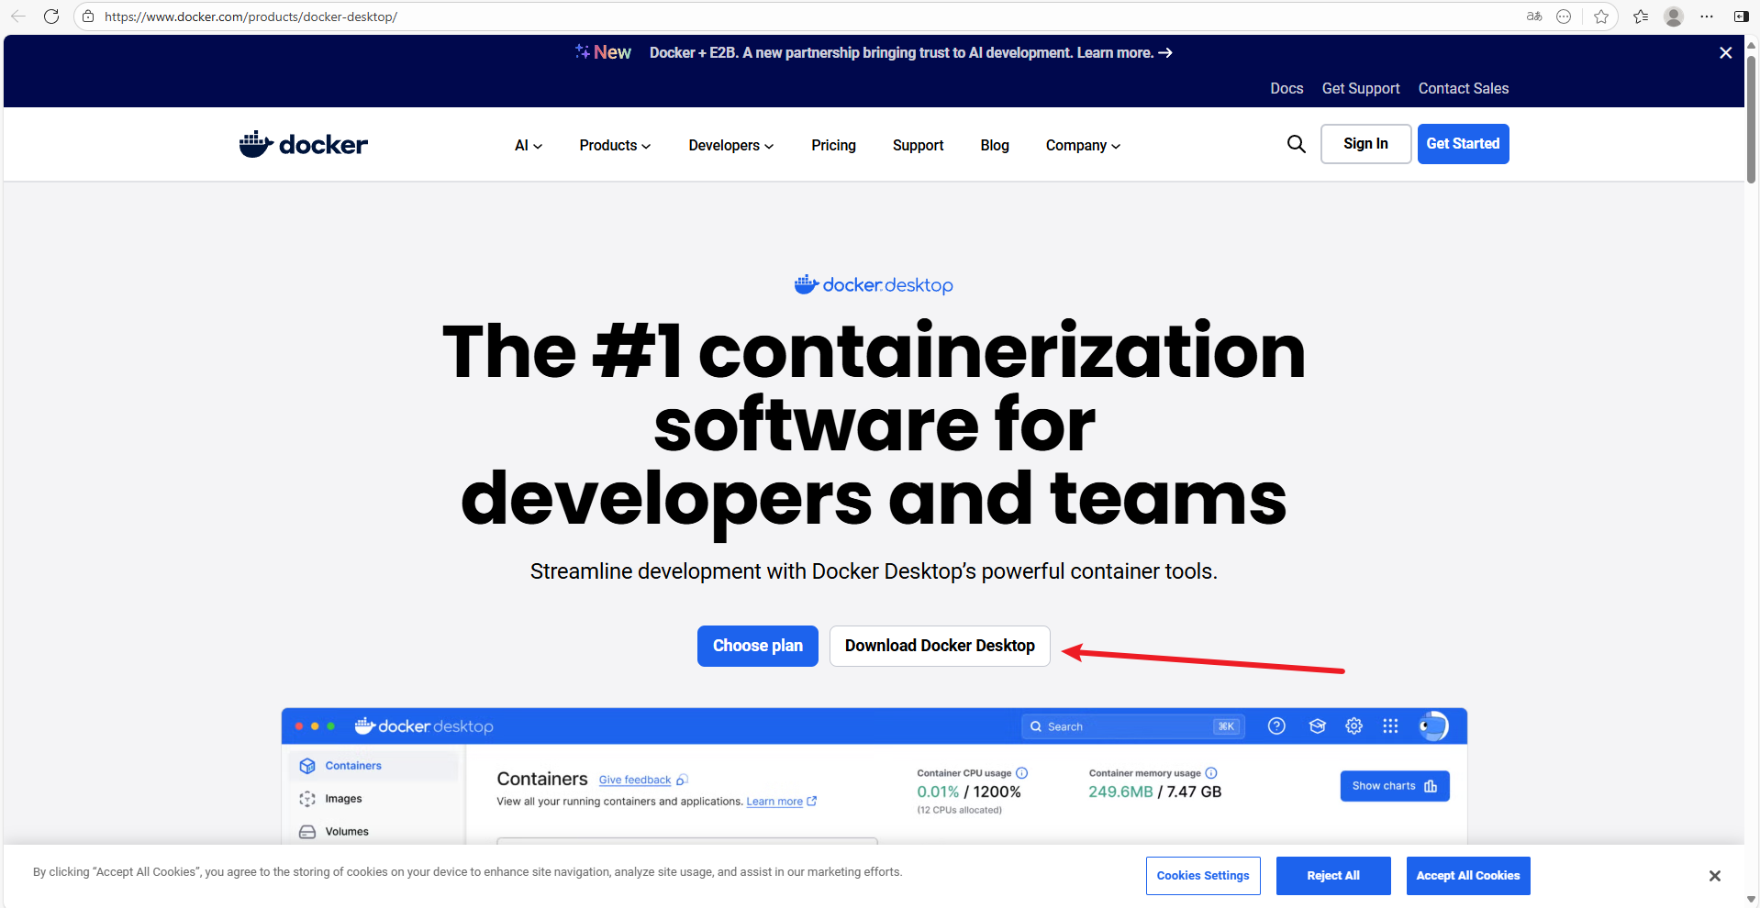Click the Sign In button
Image resolution: width=1760 pixels, height=908 pixels.
pyautogui.click(x=1365, y=144)
